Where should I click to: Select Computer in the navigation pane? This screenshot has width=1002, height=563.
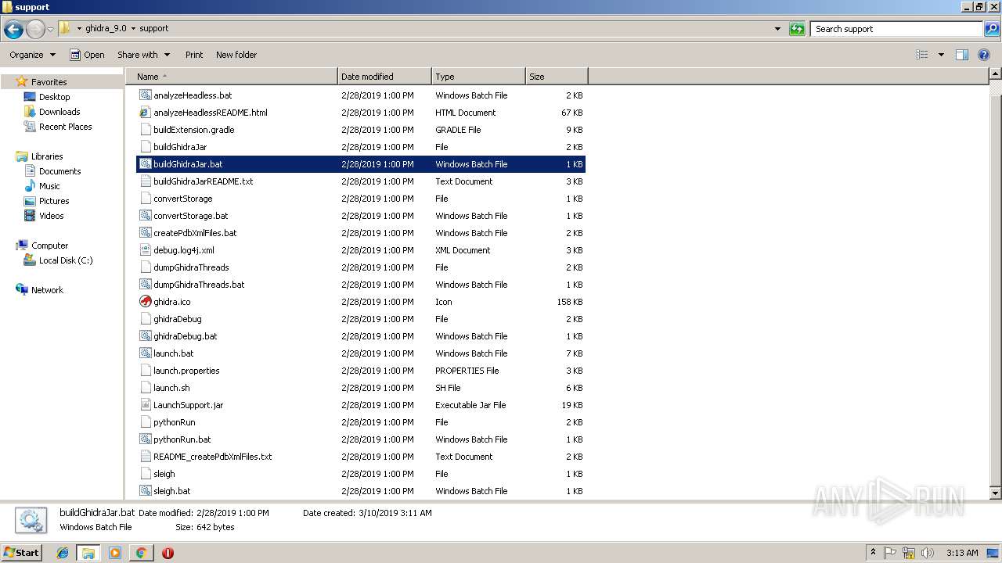[49, 246]
